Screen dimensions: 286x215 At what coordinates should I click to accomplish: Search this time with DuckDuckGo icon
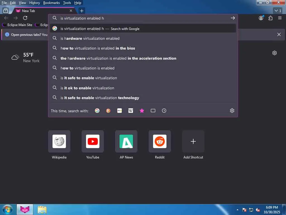[108, 111]
